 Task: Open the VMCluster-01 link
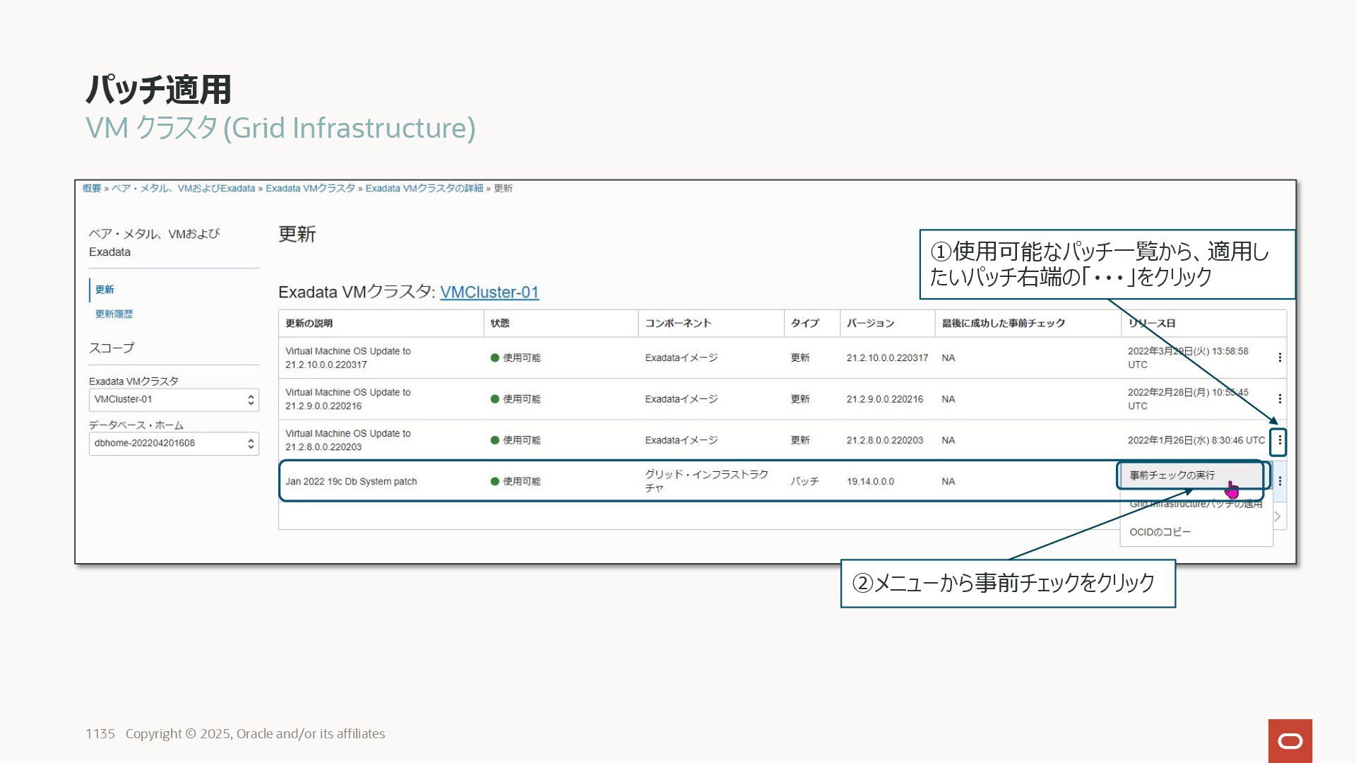click(x=489, y=292)
